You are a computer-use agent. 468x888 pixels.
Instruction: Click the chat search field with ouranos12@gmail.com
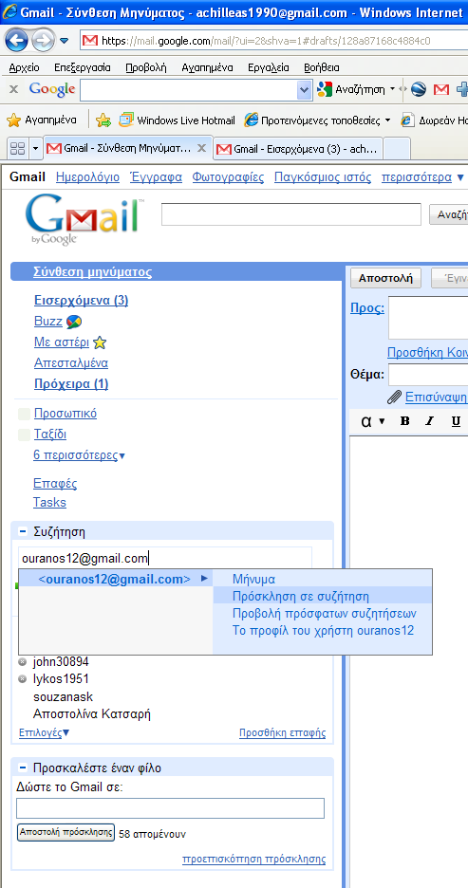pos(165,559)
